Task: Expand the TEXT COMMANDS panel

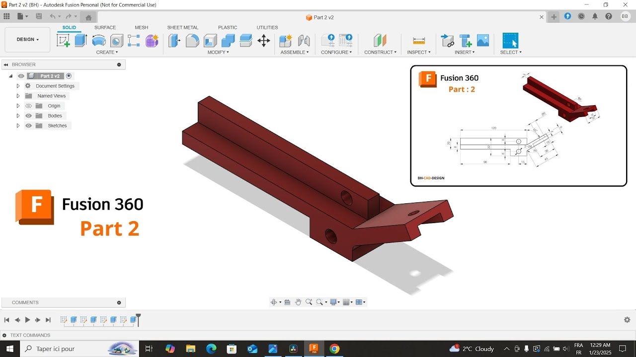Action: click(x=4, y=335)
